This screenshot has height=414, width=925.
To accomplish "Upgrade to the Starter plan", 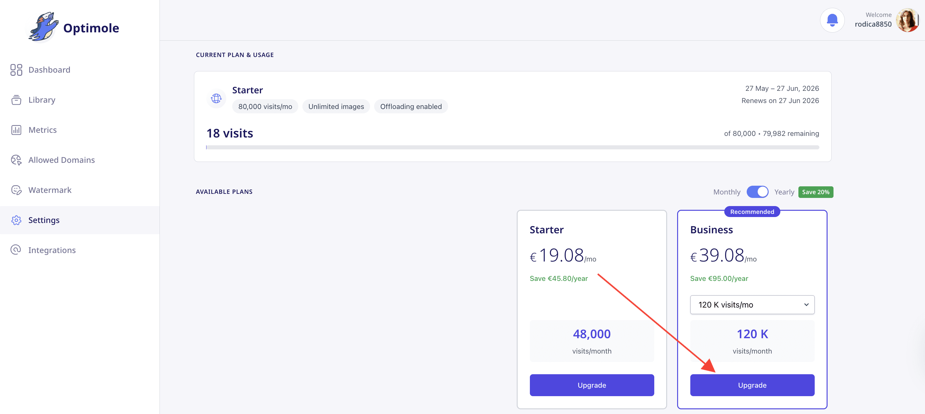I will click(x=591, y=385).
